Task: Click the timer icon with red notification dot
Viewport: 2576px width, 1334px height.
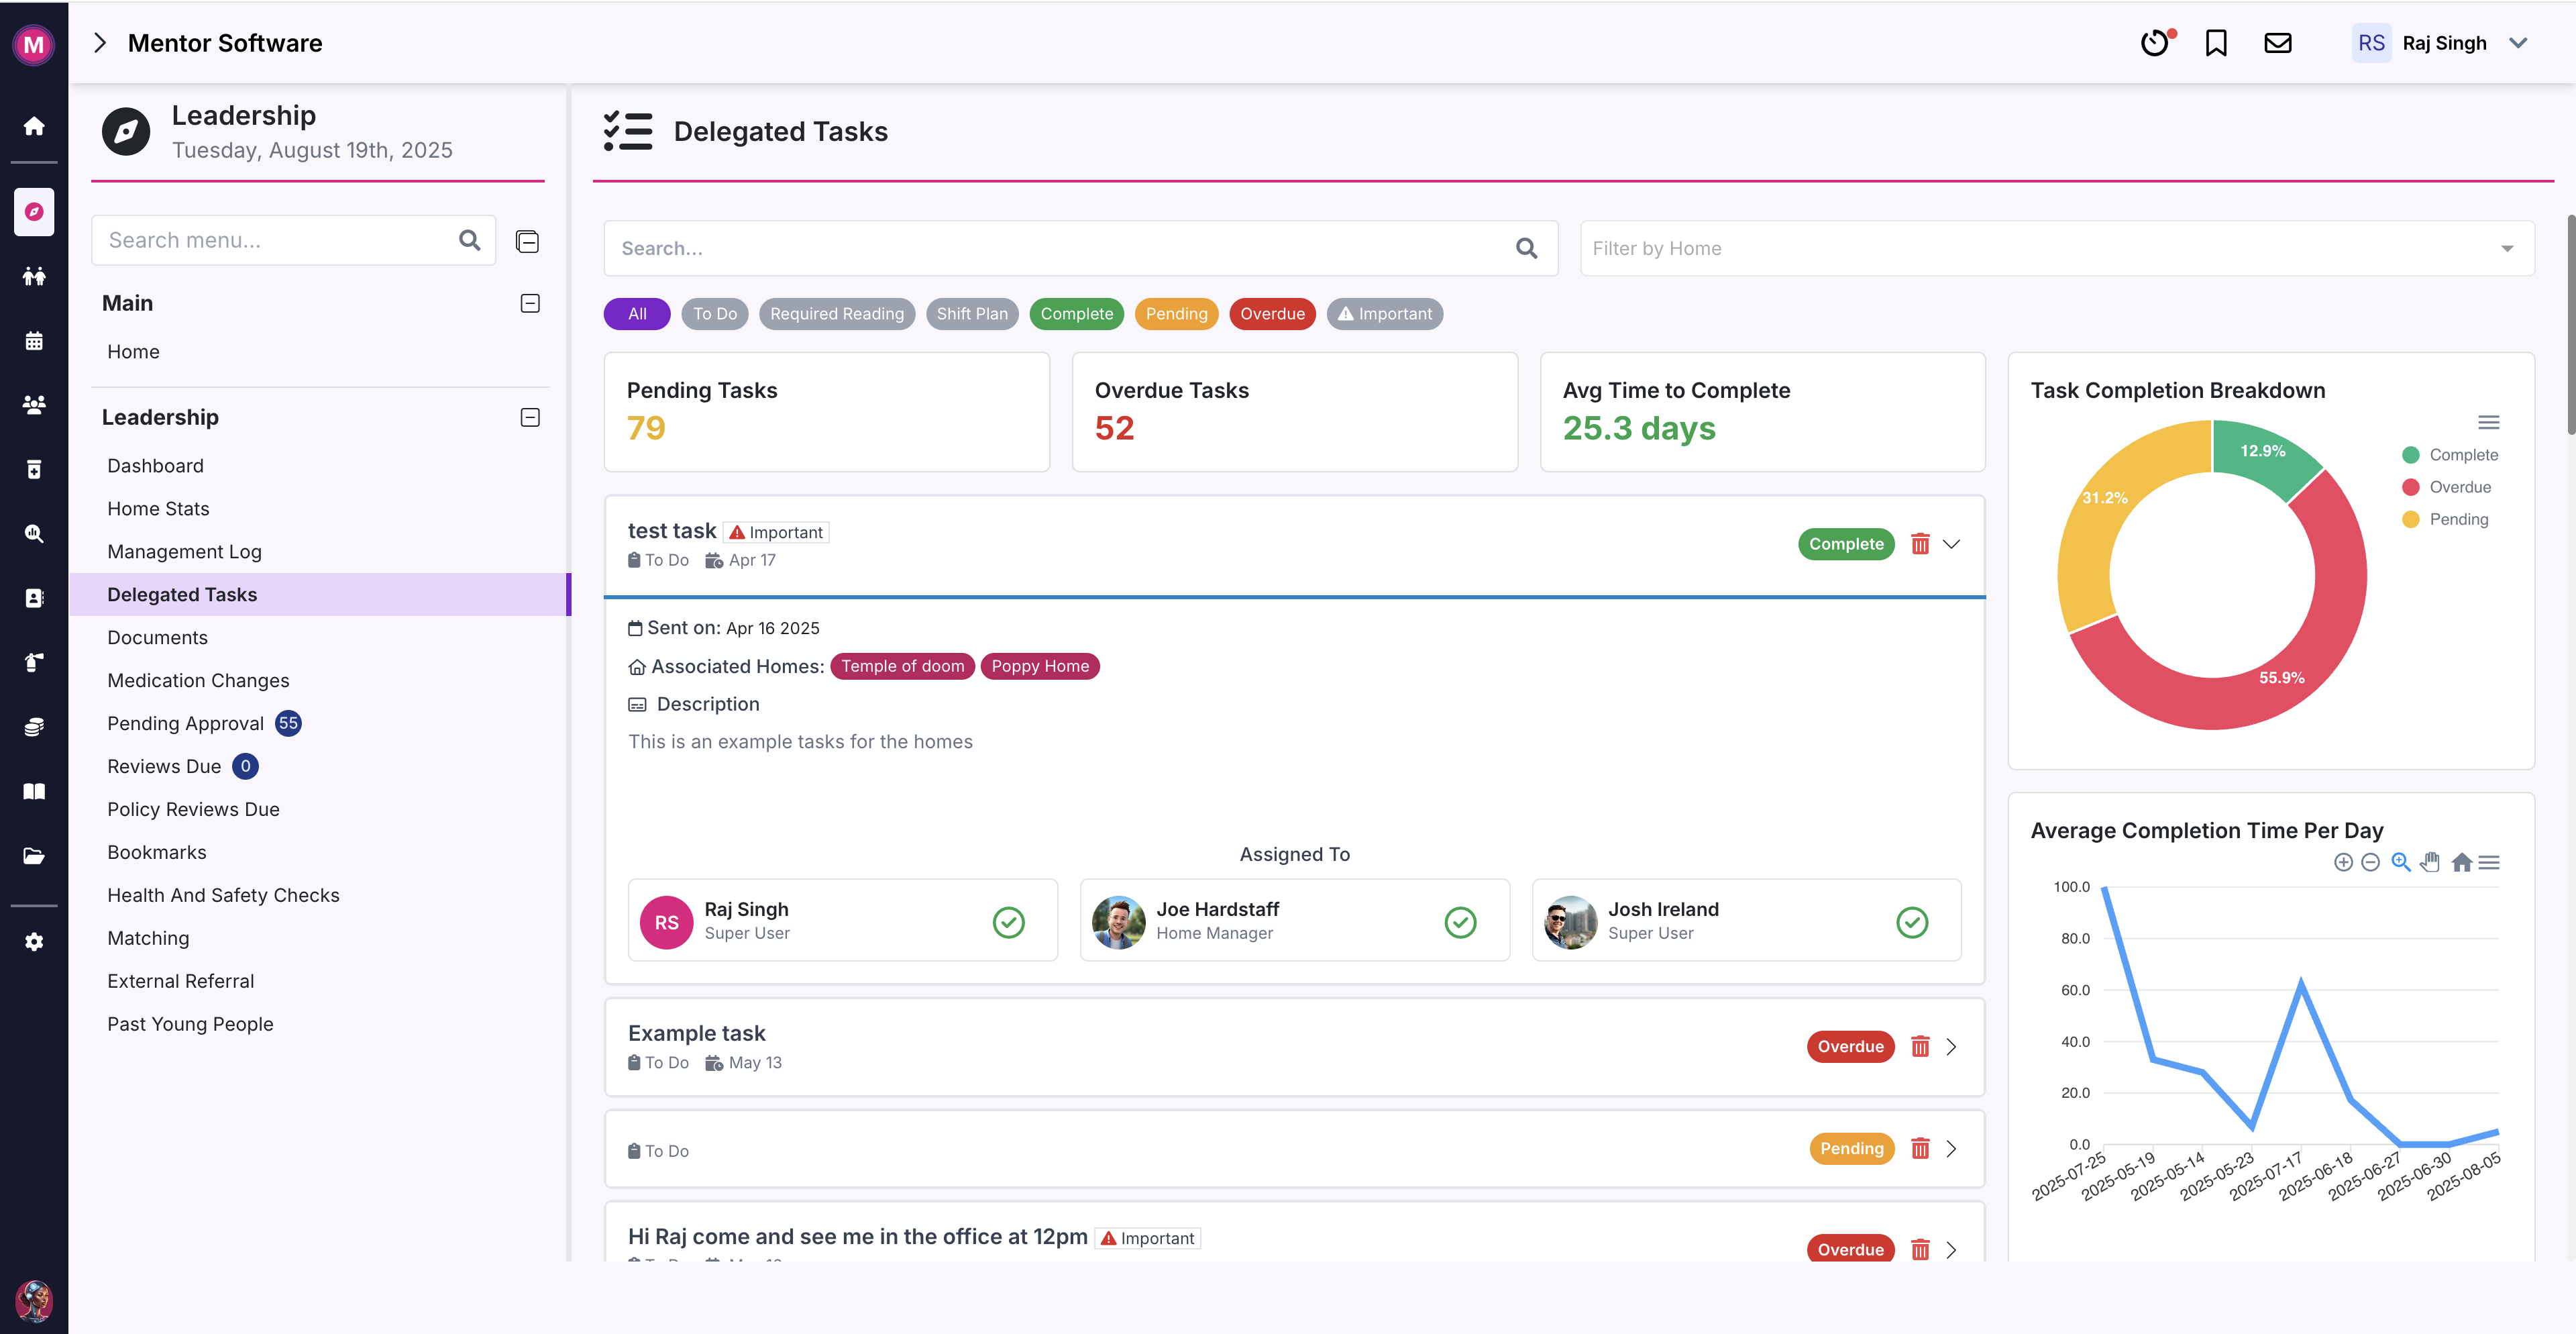Action: (x=2155, y=43)
